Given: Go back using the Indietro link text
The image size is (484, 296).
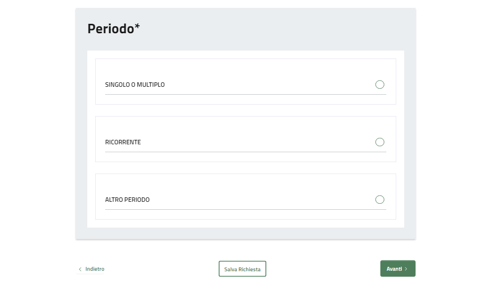Looking at the screenshot, I should pyautogui.click(x=95, y=269).
